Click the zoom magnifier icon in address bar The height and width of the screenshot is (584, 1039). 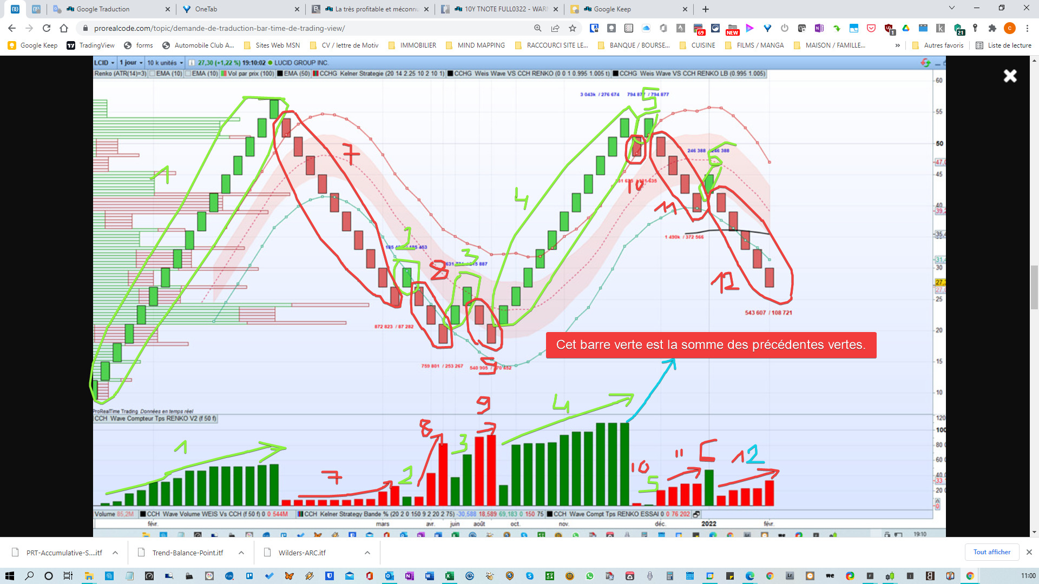537,28
